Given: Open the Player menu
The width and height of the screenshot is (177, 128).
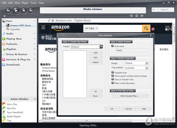Looking at the screenshot, I should click(25, 3).
